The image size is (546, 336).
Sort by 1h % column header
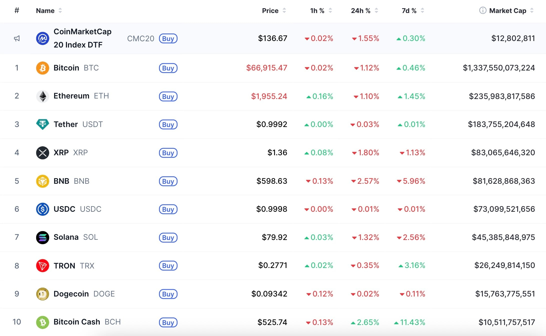[317, 11]
